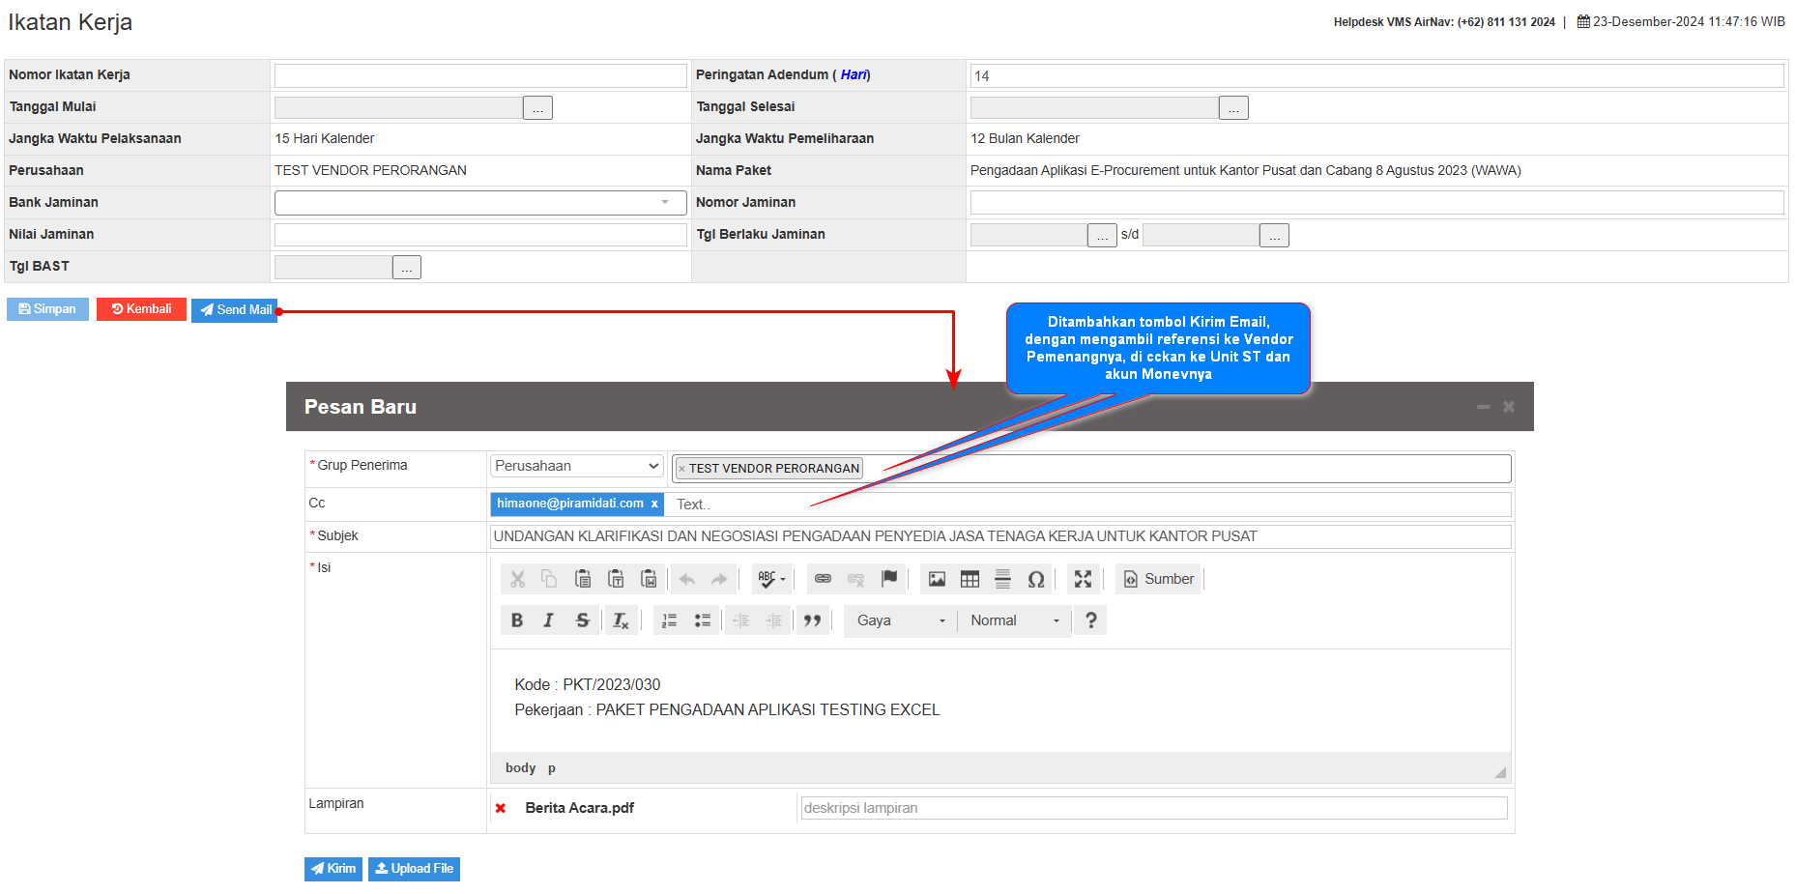
Task: Apply italic formatting in the editor
Action: pyautogui.click(x=548, y=620)
